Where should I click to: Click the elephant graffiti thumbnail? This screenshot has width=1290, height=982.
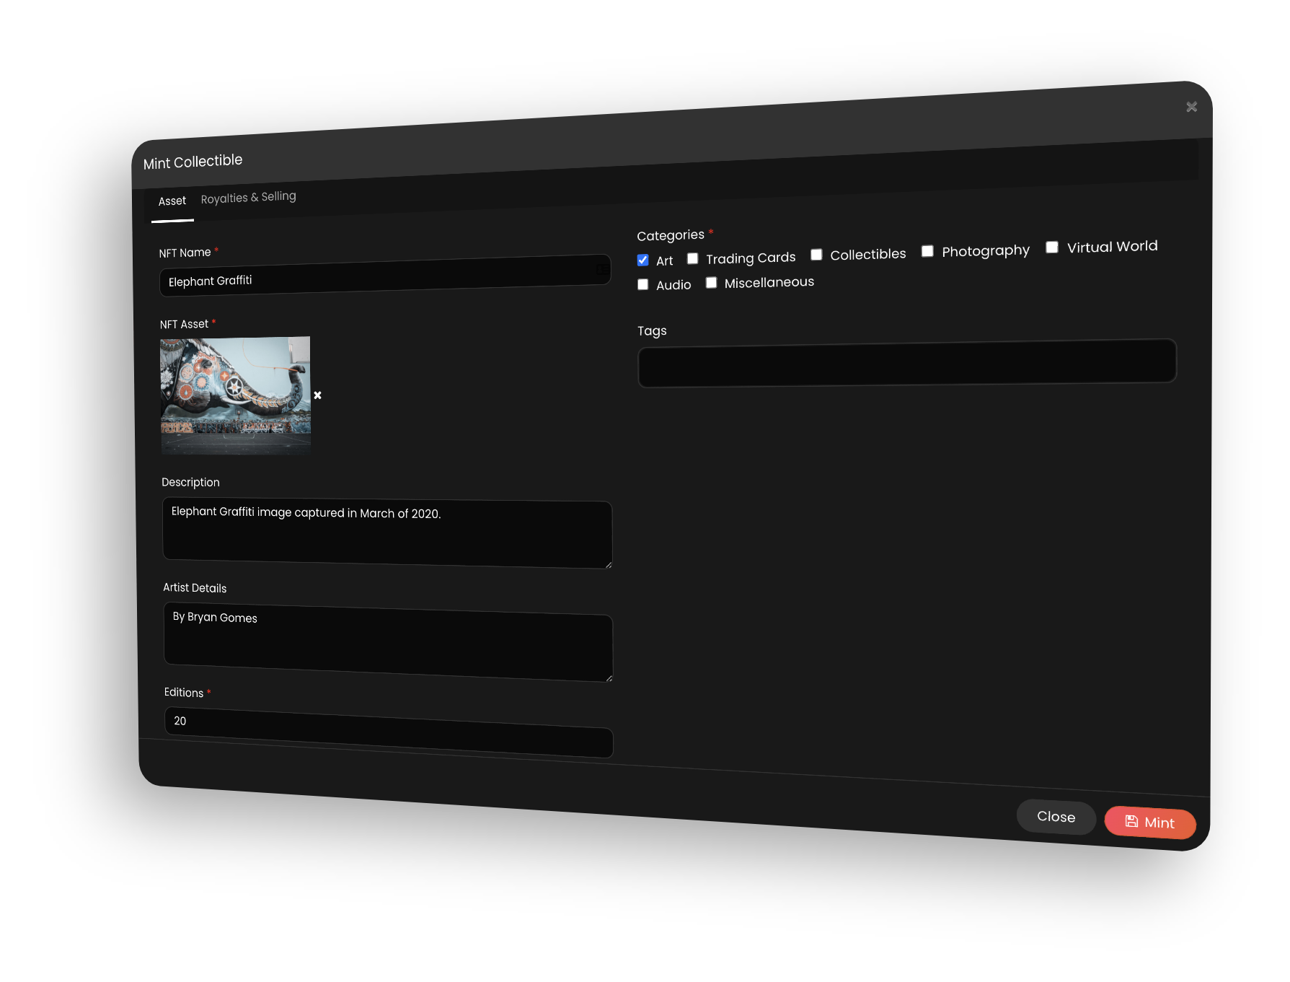[x=236, y=395]
